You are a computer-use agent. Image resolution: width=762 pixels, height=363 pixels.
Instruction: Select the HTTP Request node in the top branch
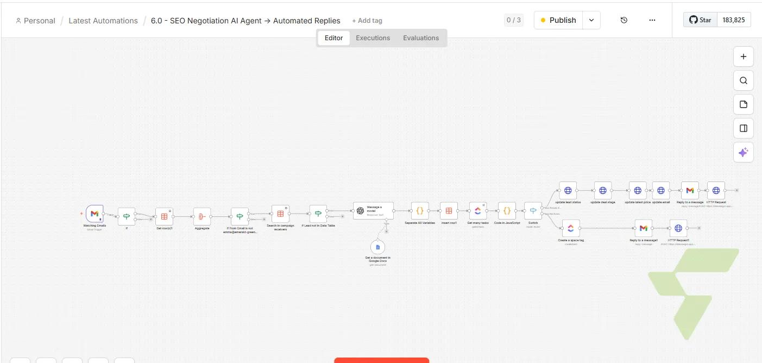[716, 190]
